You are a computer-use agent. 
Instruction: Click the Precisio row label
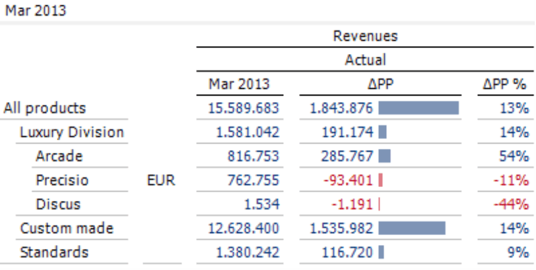click(x=63, y=180)
